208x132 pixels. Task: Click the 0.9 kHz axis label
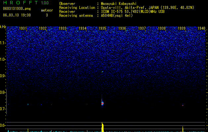(3, 76)
